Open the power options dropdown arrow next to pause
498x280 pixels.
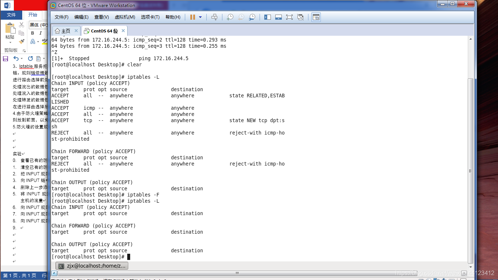(x=200, y=17)
